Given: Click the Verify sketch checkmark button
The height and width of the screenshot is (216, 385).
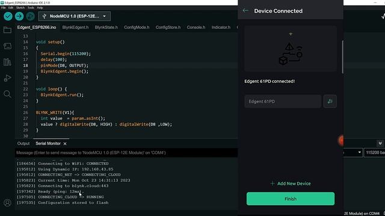Looking at the screenshot, I should tap(8, 16).
